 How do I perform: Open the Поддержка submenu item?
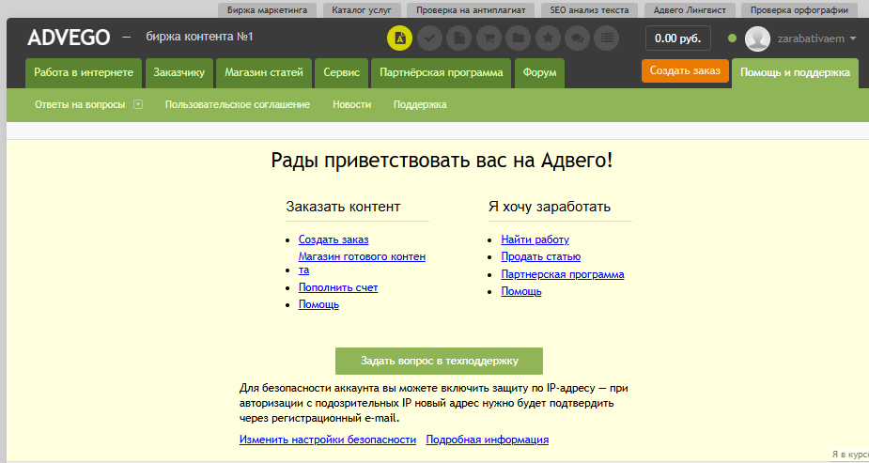pyautogui.click(x=420, y=104)
